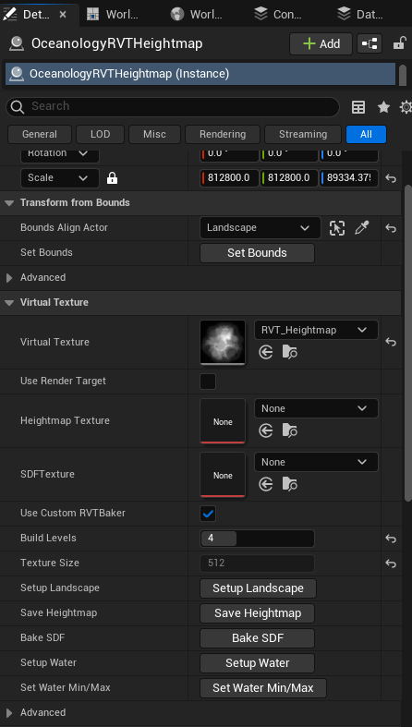Open the blueprint/hierarchy editor icon next to Add
The image size is (412, 727).
point(370,44)
